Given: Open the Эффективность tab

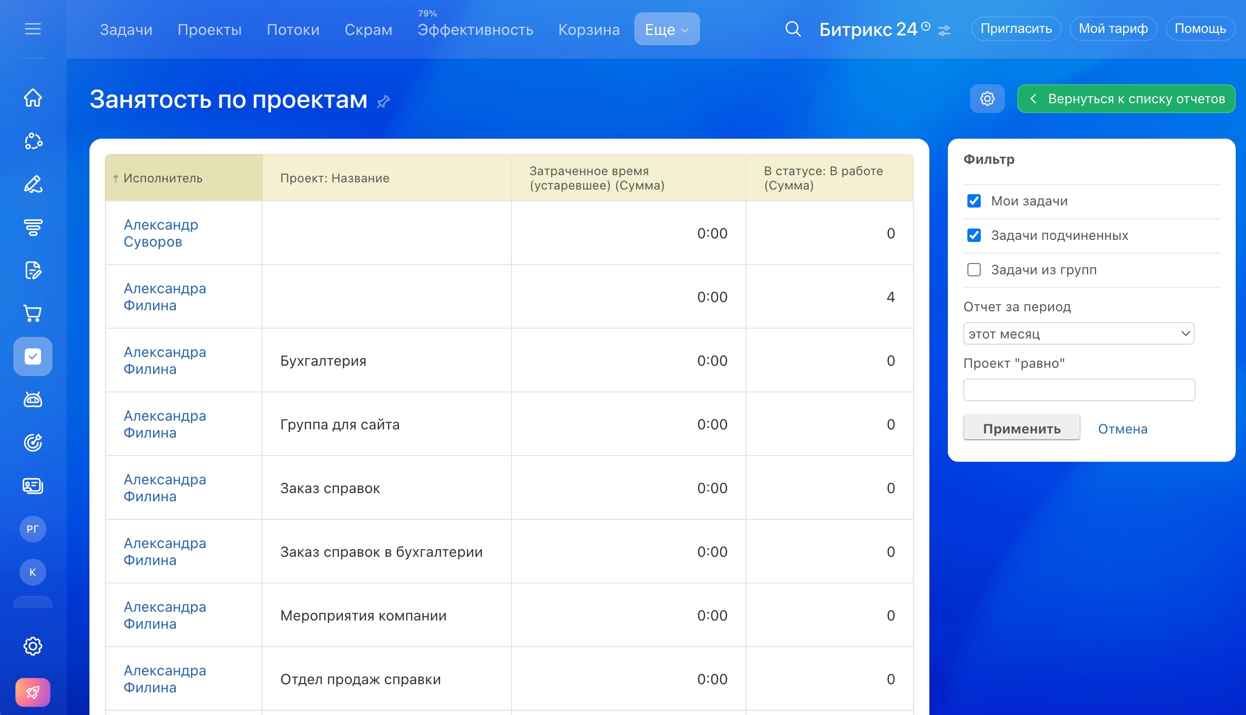Looking at the screenshot, I should pos(475,30).
